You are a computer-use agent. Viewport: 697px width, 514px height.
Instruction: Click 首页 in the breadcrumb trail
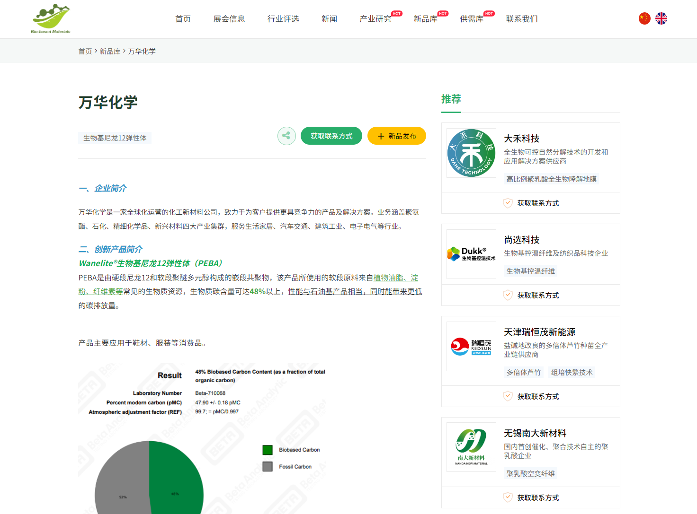tap(85, 51)
